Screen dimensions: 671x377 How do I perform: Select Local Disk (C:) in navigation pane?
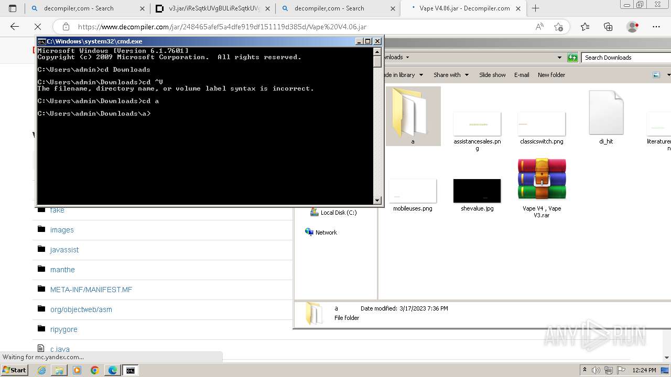(x=333, y=213)
